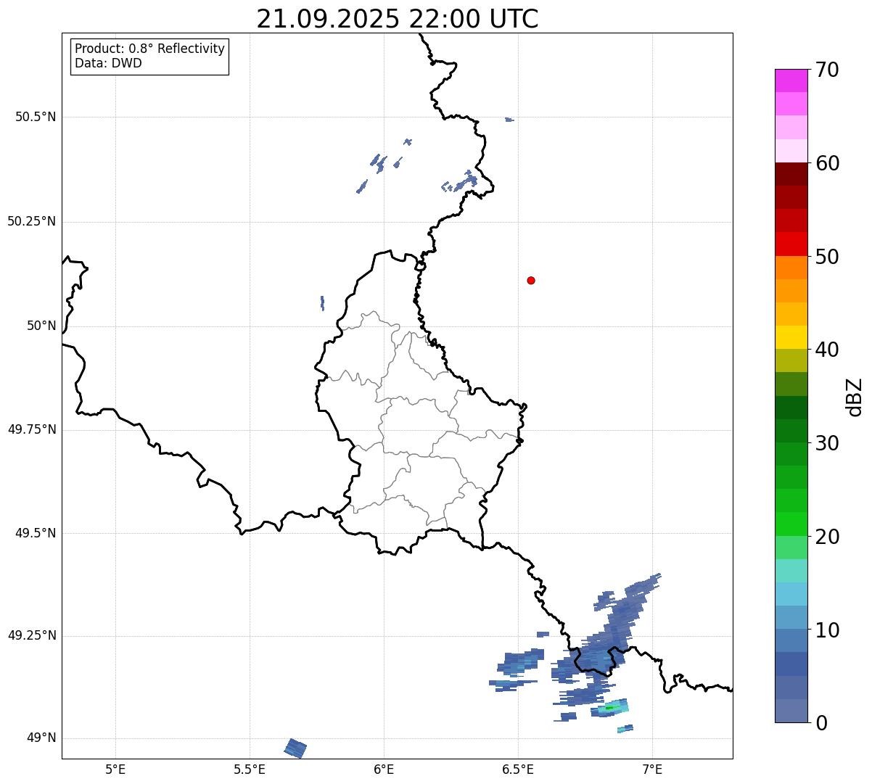Click the colorbar 10 tick label
Viewport: 872px width, 784px height.
click(827, 630)
